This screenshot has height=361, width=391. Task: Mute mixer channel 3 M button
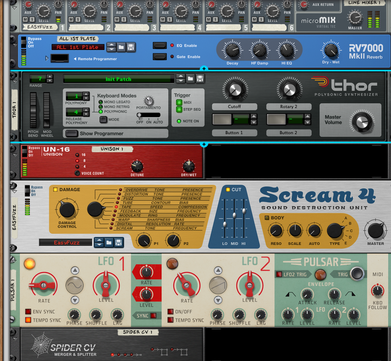(x=117, y=20)
